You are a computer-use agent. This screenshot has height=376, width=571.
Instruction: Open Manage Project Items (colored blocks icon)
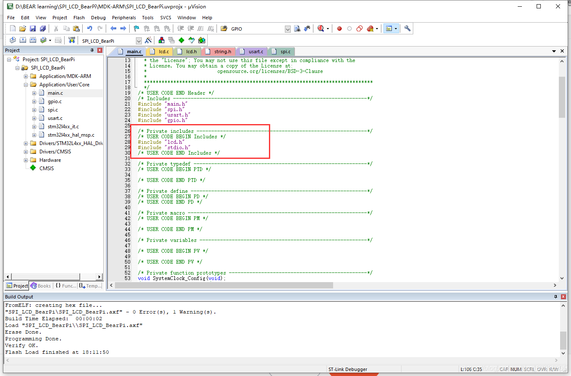click(161, 40)
